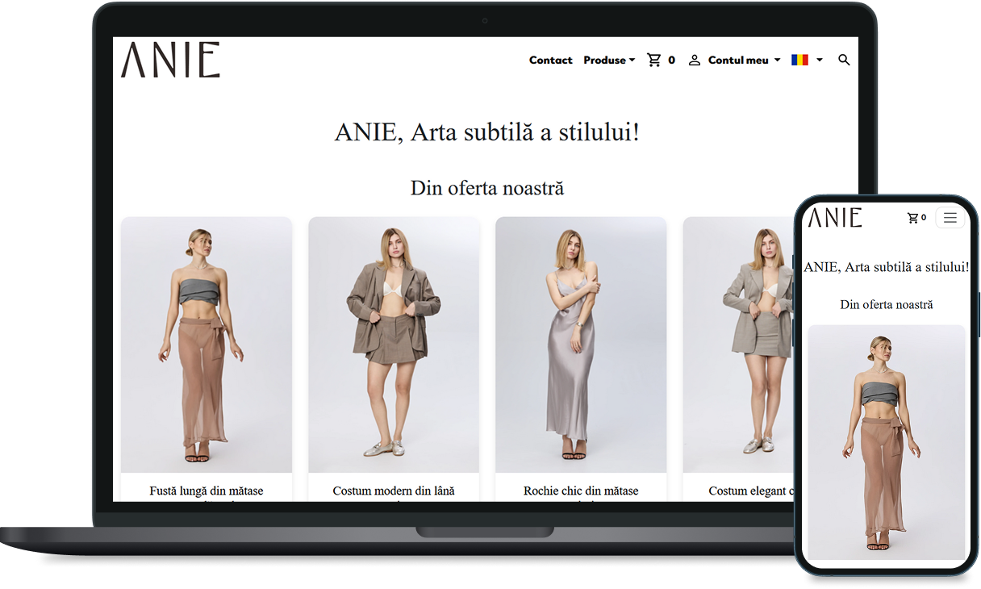
Task: Click the user account person icon
Action: pyautogui.click(x=694, y=61)
